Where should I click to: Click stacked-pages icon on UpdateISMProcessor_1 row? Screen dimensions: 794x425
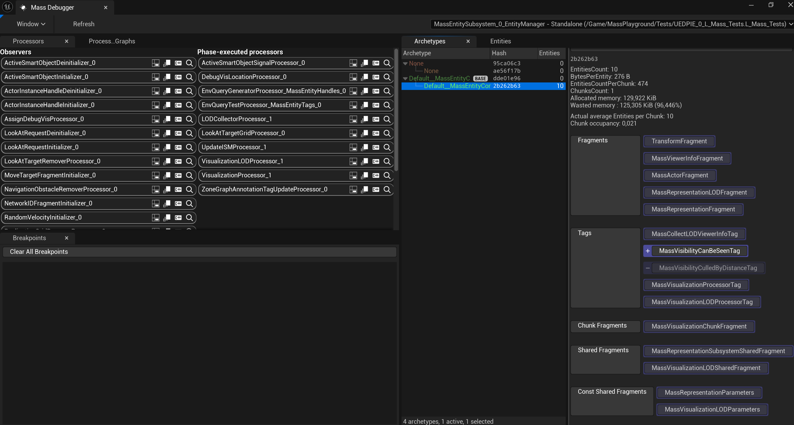(x=364, y=147)
